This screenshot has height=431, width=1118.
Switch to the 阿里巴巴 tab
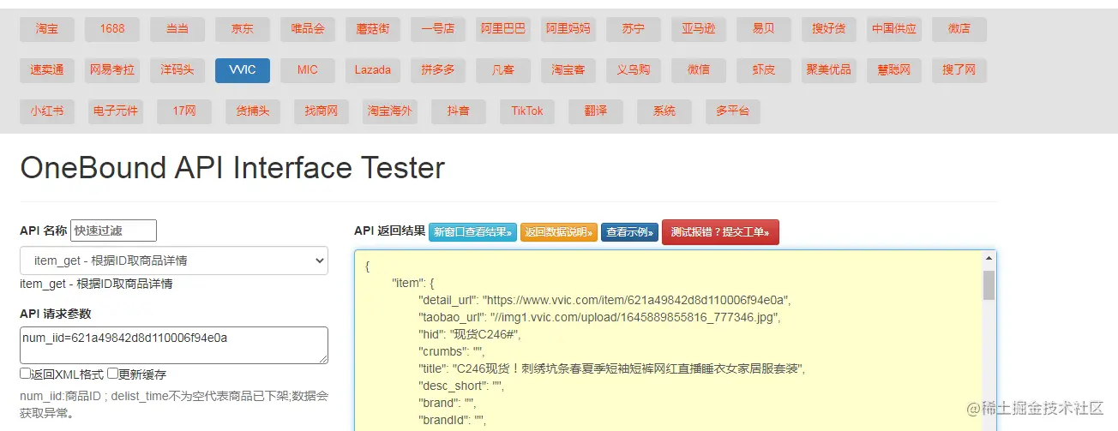pyautogui.click(x=503, y=29)
